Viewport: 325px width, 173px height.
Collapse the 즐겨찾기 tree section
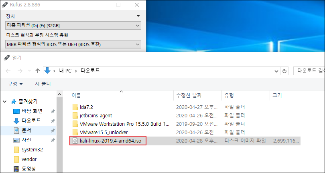pos(5,102)
